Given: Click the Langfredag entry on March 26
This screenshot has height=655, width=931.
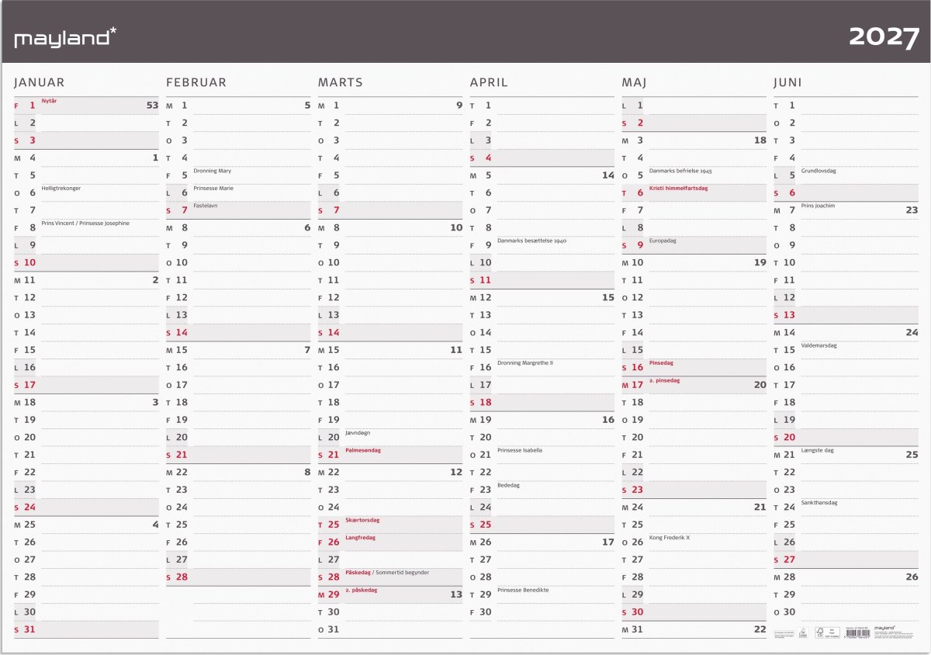Looking at the screenshot, I should click(x=360, y=537).
